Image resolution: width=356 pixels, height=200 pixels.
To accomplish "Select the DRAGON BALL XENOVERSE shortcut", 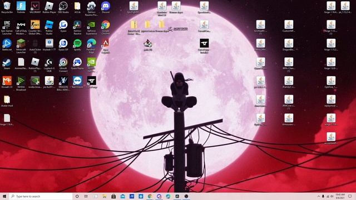I will 63,83.
